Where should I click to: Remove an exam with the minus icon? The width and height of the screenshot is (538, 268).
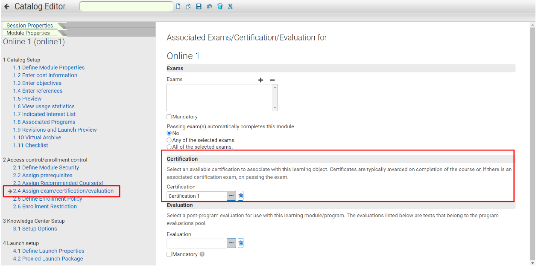[272, 80]
